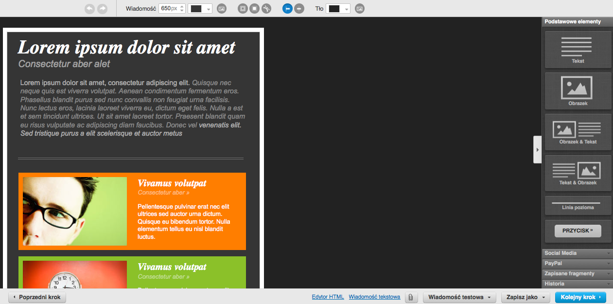
Task: Click the rounded corners tool icon
Action: (266, 9)
